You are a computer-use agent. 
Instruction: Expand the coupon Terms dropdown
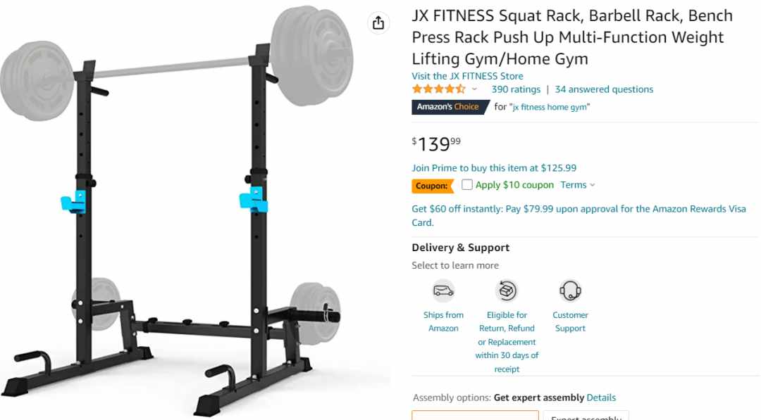pos(578,185)
